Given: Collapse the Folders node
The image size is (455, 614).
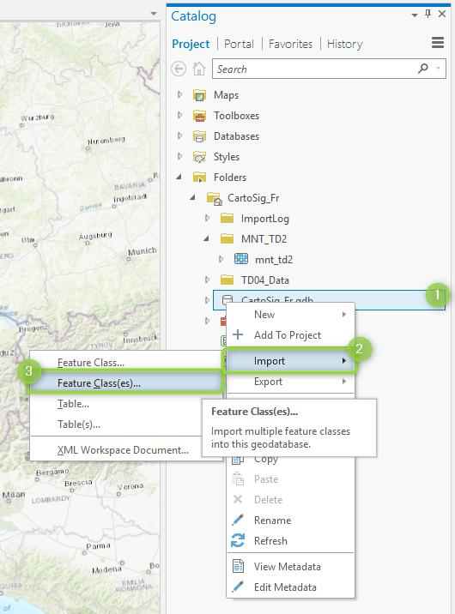Looking at the screenshot, I should (179, 177).
